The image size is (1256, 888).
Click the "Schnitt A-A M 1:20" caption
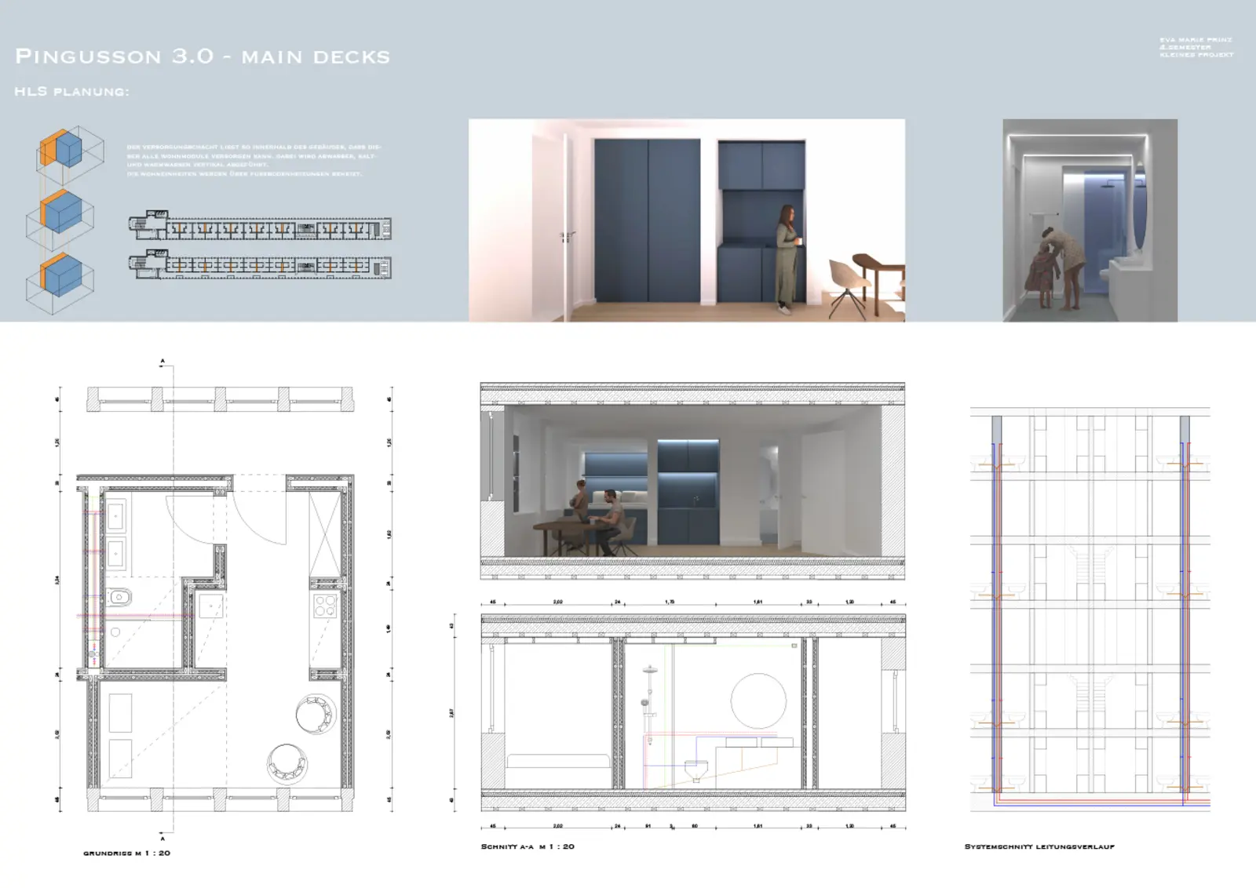528,846
